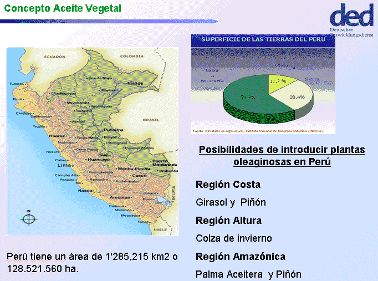Click the Posibilidades de introducir plantas heading
Viewport: 378px width, 281px height.
(x=282, y=155)
